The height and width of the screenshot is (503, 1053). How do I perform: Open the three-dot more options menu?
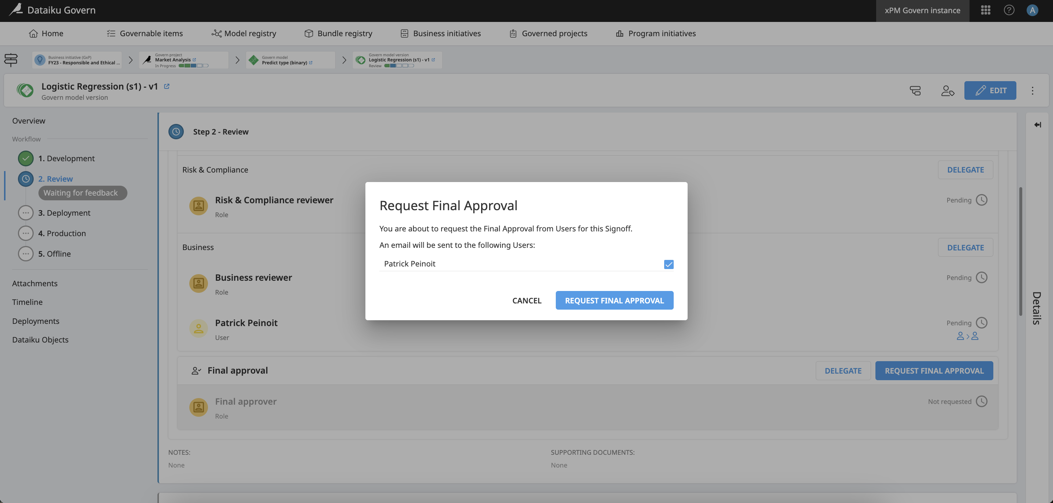[1032, 91]
